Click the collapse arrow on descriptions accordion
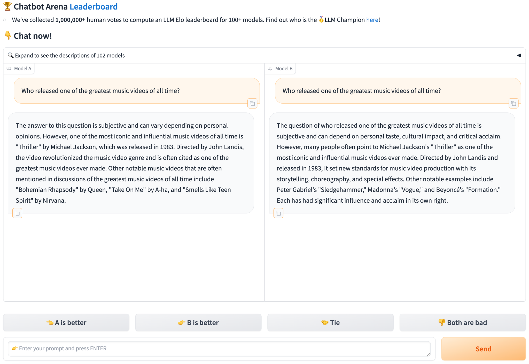The image size is (529, 364). tap(519, 55)
